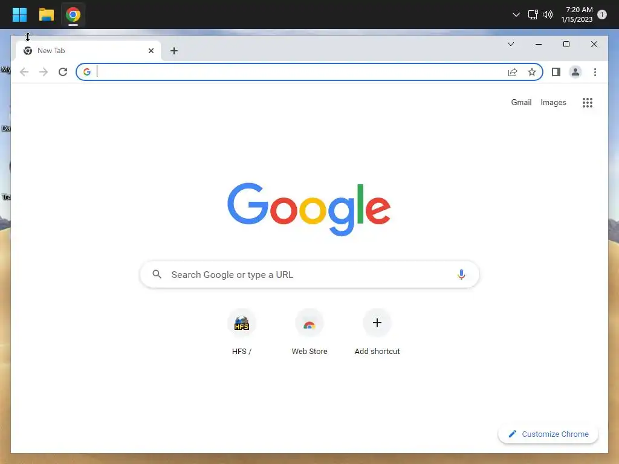Screen dimensions: 619x464
Task: Focus the Chrome address bar
Action: pos(309,72)
